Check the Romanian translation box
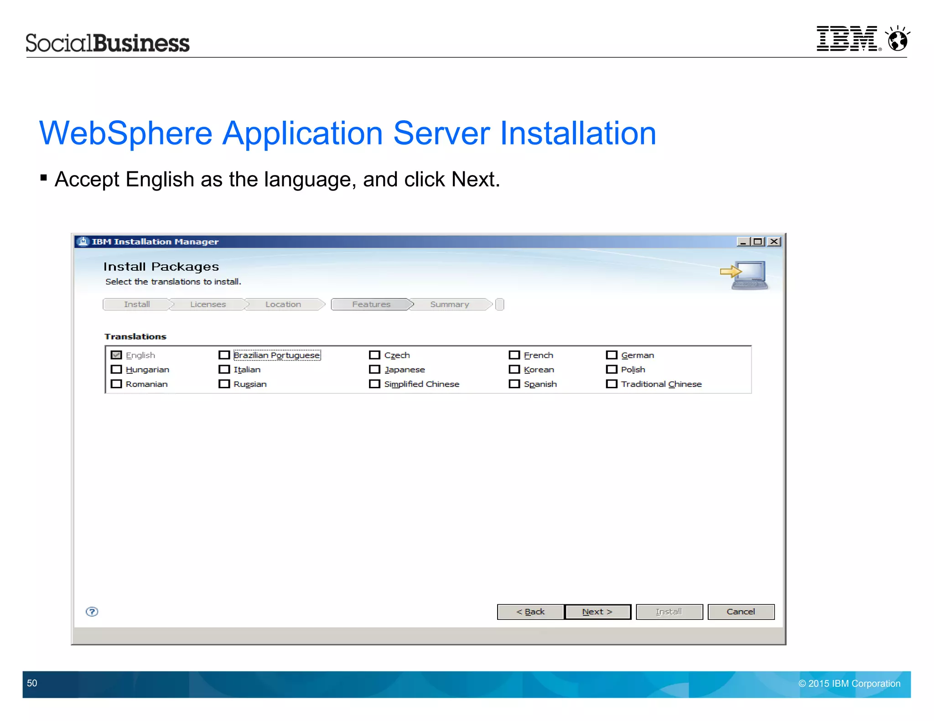The image size is (934, 721). 116,384
